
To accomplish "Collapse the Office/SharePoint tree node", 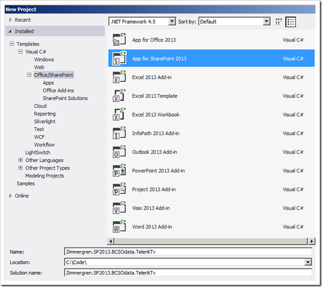I will pos(29,75).
